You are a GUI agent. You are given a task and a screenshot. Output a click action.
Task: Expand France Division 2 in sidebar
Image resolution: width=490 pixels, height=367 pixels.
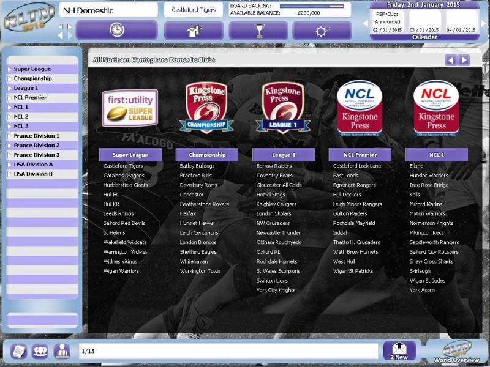pos(42,146)
